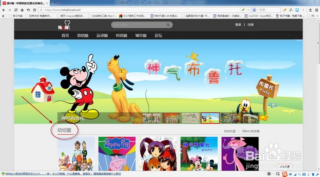Expand the toolbar extensions dropdown arrow

pos(303,10)
